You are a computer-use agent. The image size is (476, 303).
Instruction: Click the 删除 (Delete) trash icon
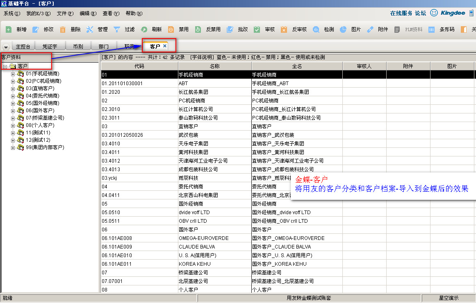(x=63, y=29)
